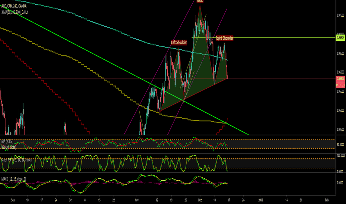
Task: Select the 3 MA(50,100,200)_DAILY indicator label
Action: [x=15, y=12]
